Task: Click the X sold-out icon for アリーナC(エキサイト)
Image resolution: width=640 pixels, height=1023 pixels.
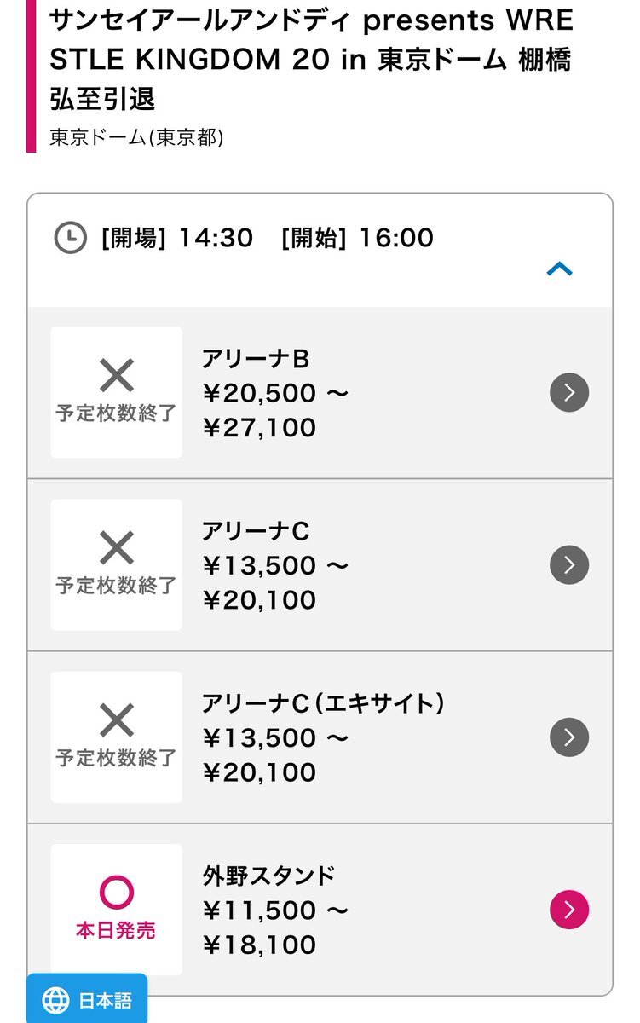Action: [117, 720]
